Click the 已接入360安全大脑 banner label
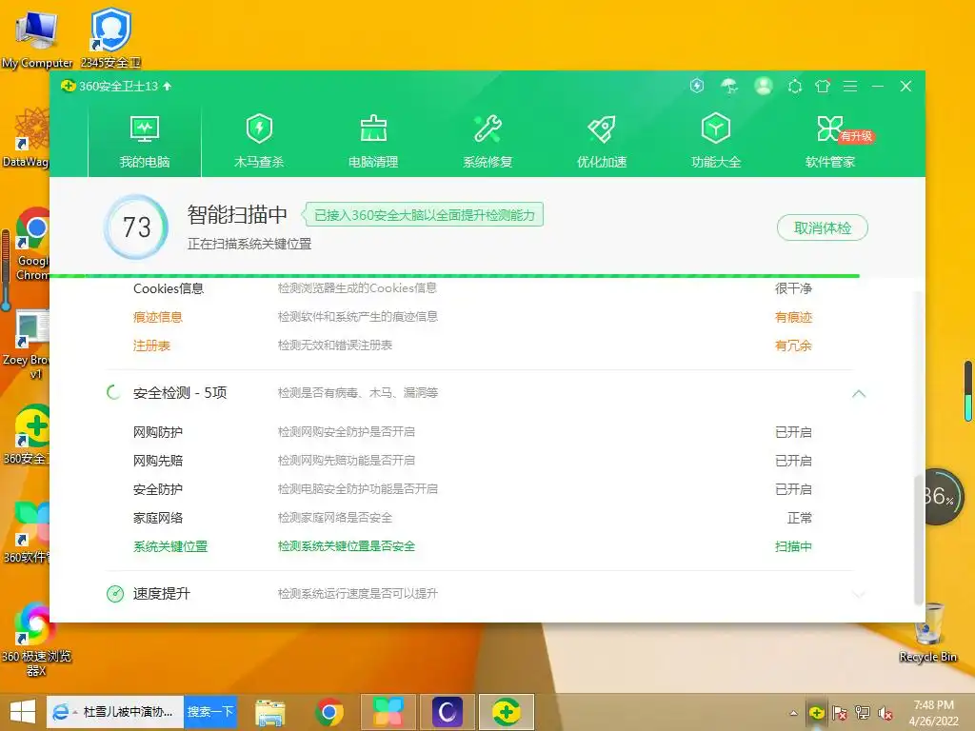 (x=423, y=215)
